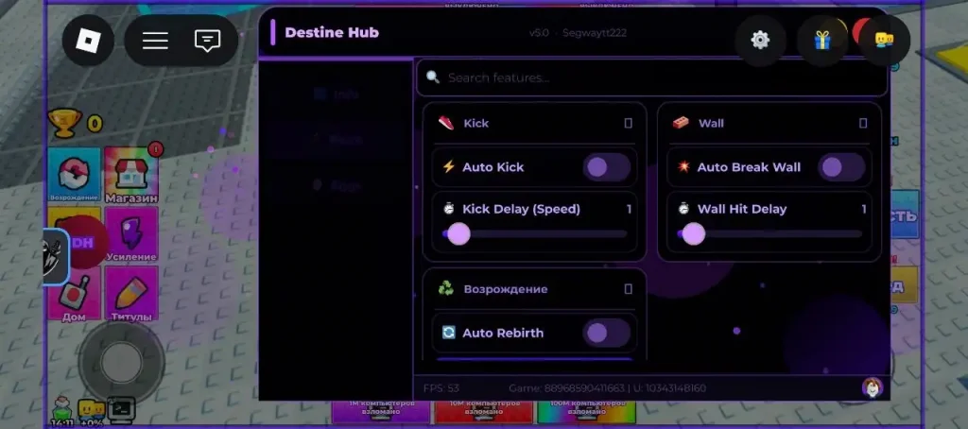The image size is (968, 429).
Task: Click the Kick Delay value 1
Action: coord(629,209)
